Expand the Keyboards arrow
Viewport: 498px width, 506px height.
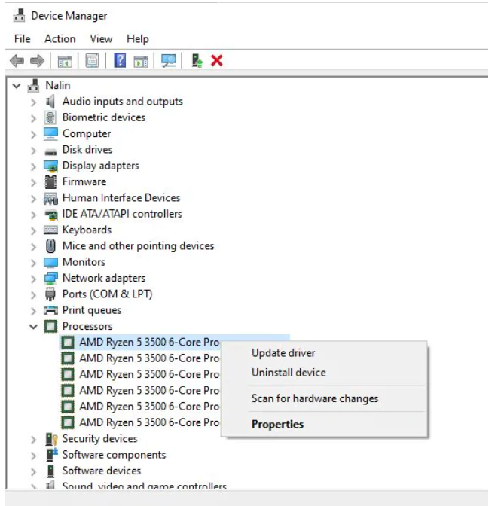coord(33,231)
